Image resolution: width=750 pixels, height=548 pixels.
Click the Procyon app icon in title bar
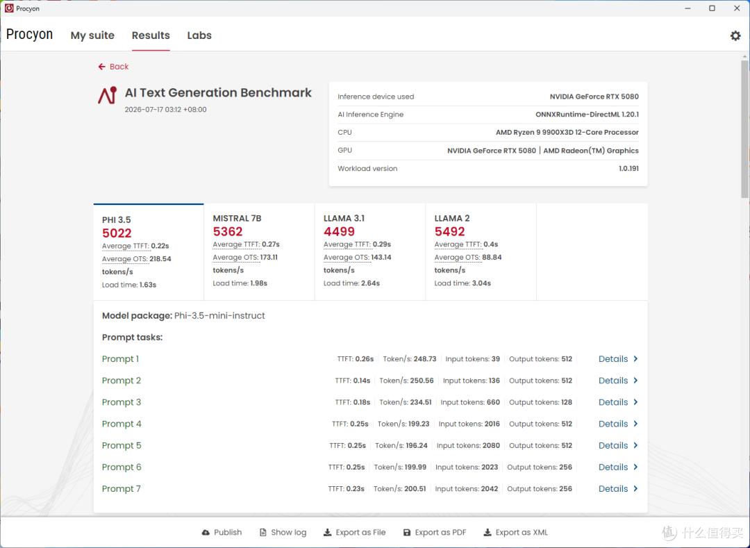pyautogui.click(x=9, y=8)
